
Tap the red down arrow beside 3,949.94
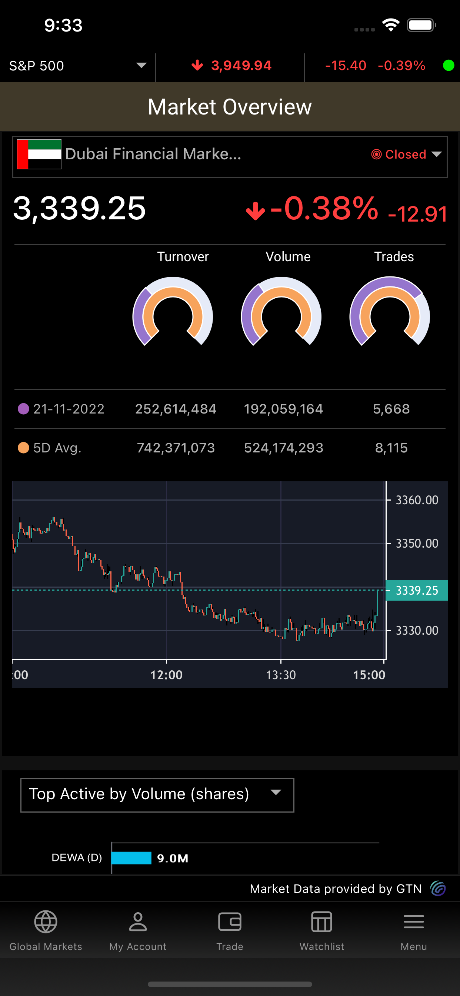tap(197, 65)
